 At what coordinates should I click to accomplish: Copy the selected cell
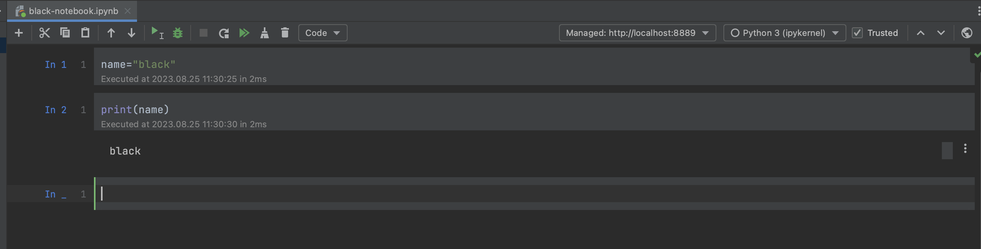coord(65,33)
